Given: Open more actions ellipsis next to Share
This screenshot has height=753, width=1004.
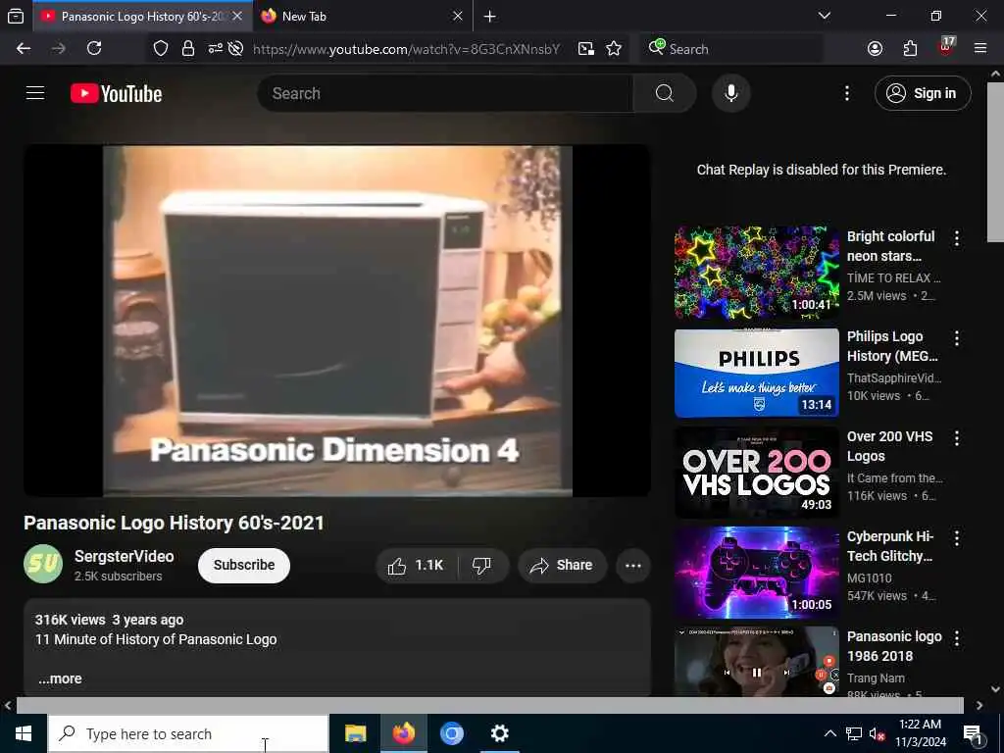Looking at the screenshot, I should point(632,566).
